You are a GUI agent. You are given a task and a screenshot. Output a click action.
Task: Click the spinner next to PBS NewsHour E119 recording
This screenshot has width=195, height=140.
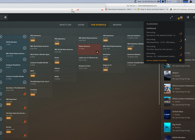click(181, 40)
